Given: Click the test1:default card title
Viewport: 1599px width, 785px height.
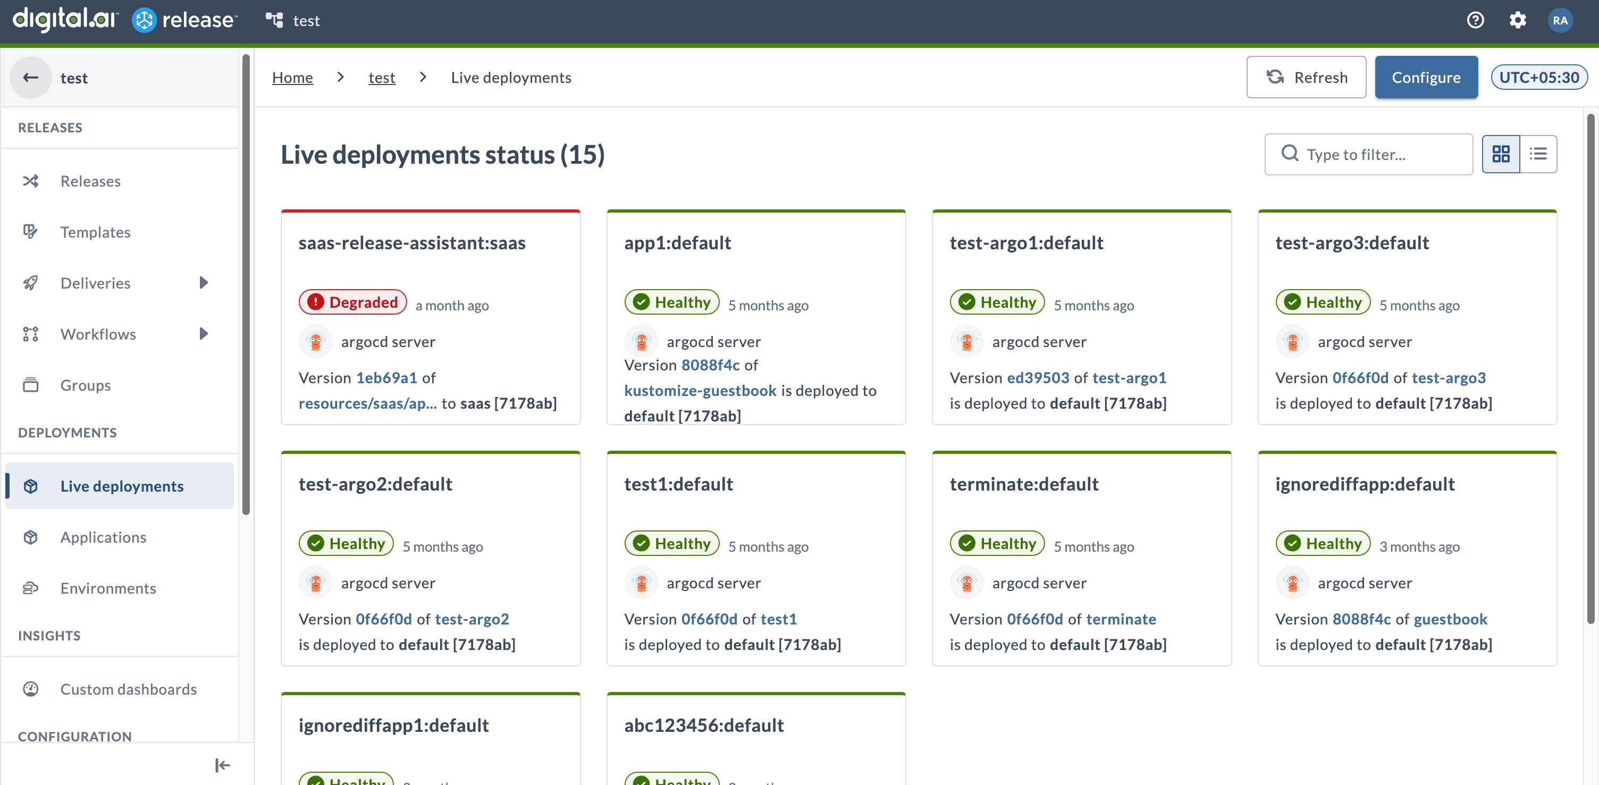Looking at the screenshot, I should [x=678, y=484].
